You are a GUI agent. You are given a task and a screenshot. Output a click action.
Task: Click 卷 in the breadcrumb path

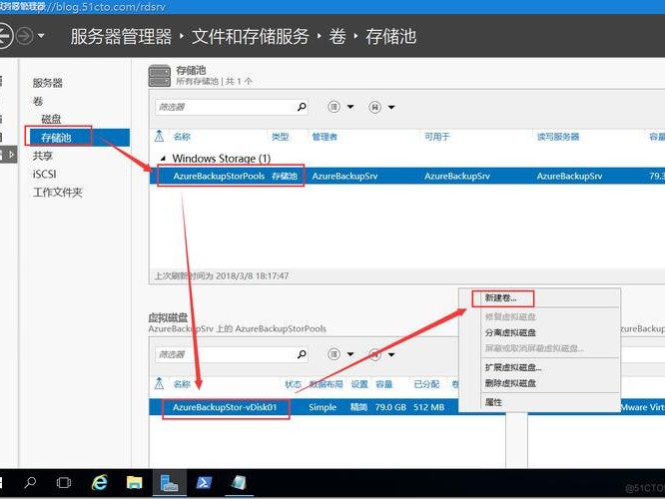(x=337, y=37)
